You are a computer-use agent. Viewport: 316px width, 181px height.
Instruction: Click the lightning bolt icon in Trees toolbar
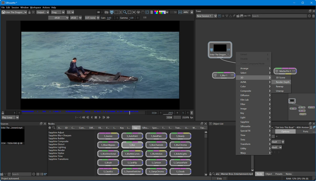coord(234,16)
